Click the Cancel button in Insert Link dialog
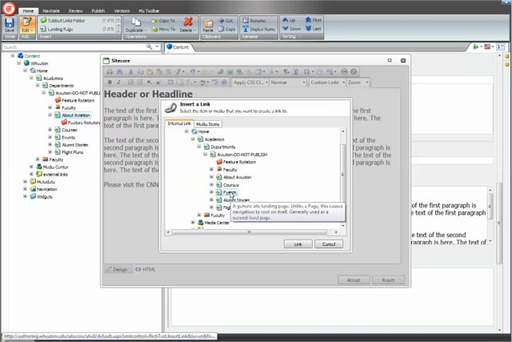The image size is (512, 342). [x=328, y=243]
